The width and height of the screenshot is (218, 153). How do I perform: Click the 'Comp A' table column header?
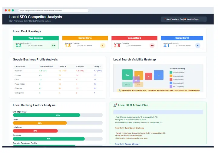[62, 67]
